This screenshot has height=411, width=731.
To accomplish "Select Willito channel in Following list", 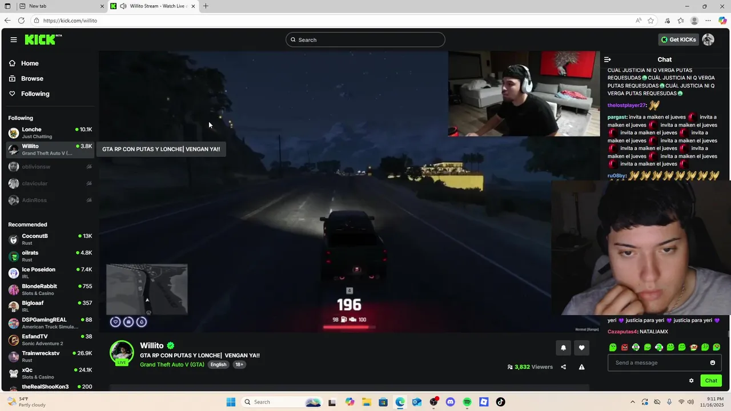I will click(x=50, y=150).
